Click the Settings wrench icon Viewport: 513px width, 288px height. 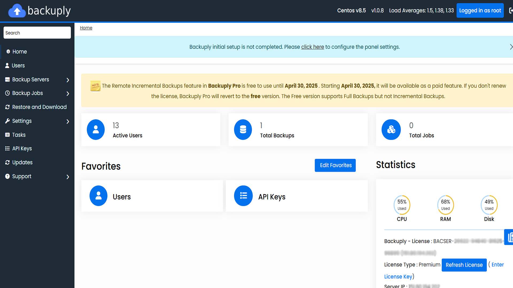pos(7,121)
